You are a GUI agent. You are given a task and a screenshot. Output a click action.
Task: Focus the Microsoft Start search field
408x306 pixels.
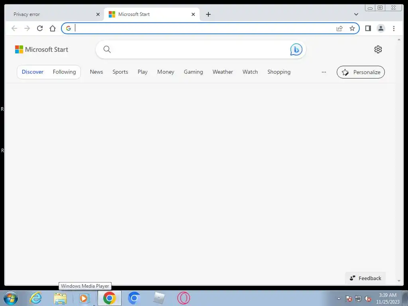tap(200, 49)
